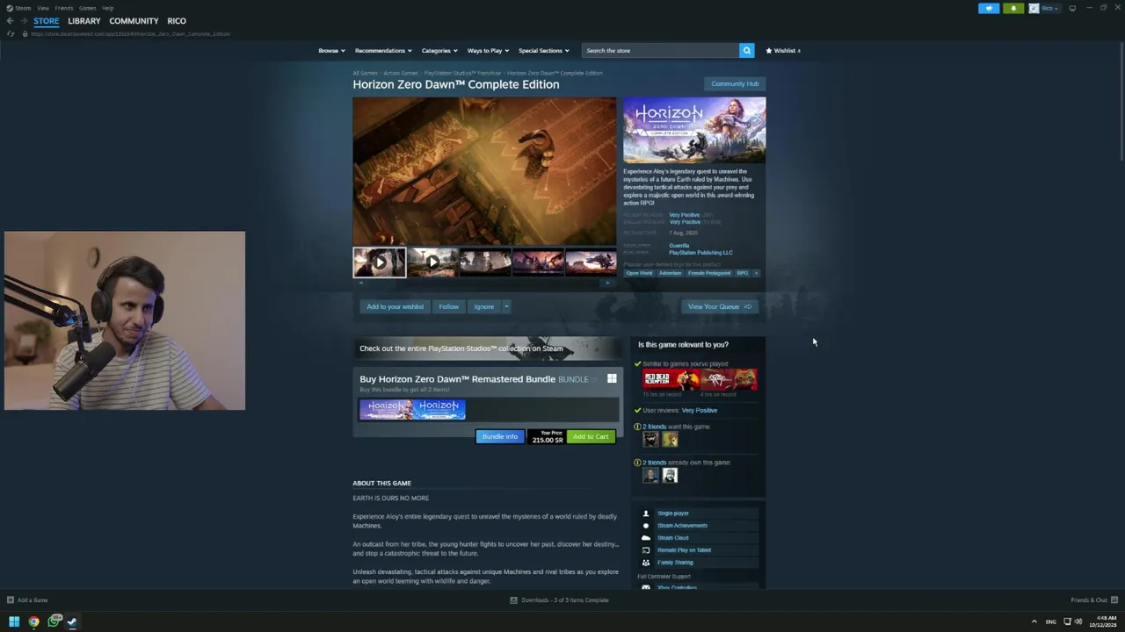The height and width of the screenshot is (632, 1125).
Task: Click the Open World tag
Action: click(639, 273)
